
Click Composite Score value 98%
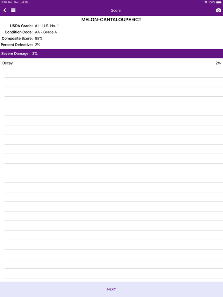pos(39,38)
